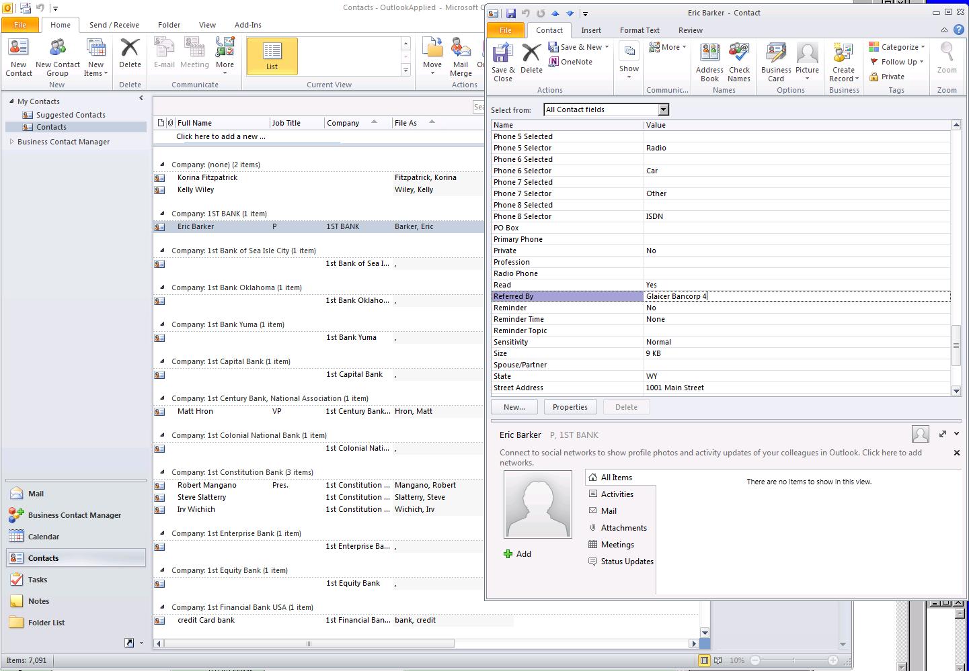Switch to the View tab
Viewport: 969px width, 671px height.
pyautogui.click(x=207, y=25)
